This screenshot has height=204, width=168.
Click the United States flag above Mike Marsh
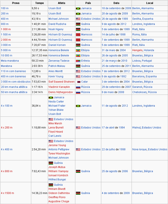51,119
